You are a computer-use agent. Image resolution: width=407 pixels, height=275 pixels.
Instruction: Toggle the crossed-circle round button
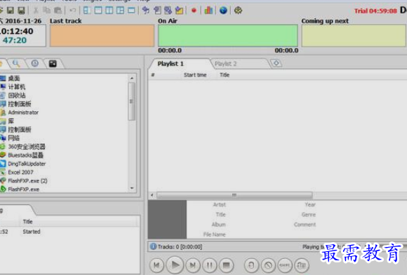(268, 265)
